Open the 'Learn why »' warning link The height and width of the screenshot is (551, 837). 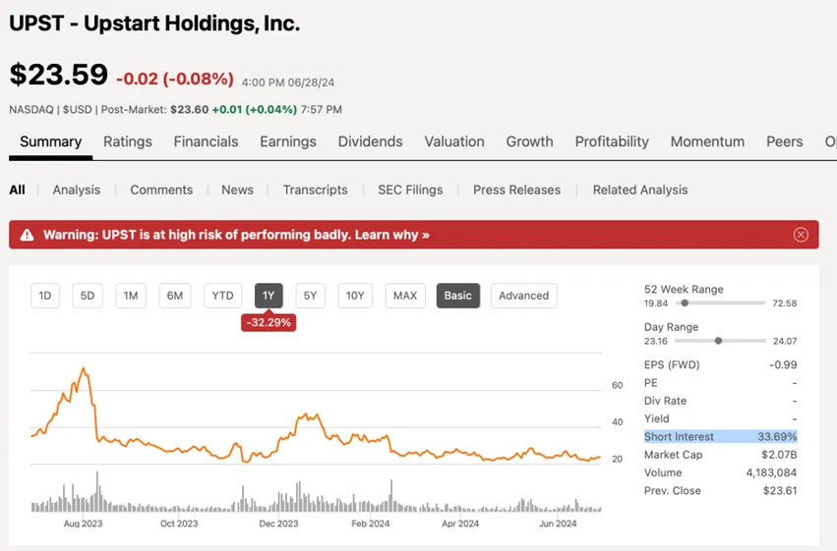click(x=391, y=235)
